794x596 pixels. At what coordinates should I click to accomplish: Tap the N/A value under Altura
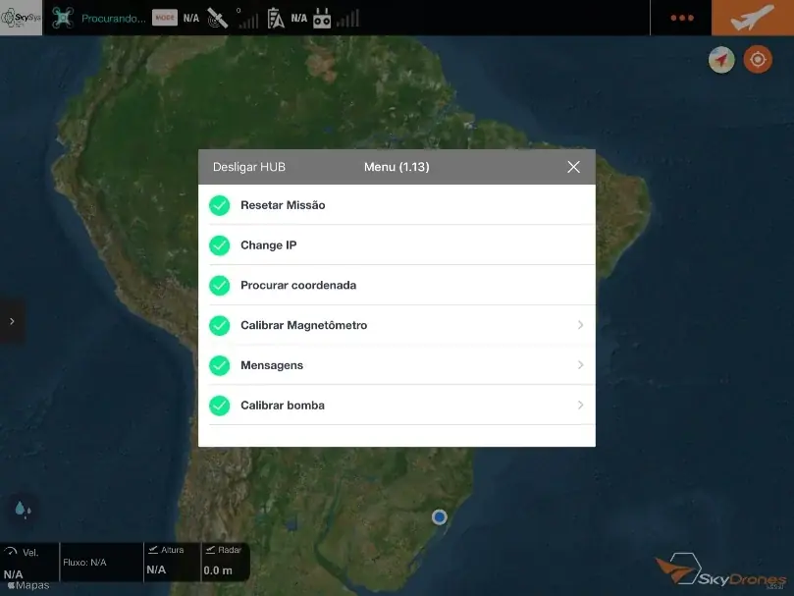[156, 569]
